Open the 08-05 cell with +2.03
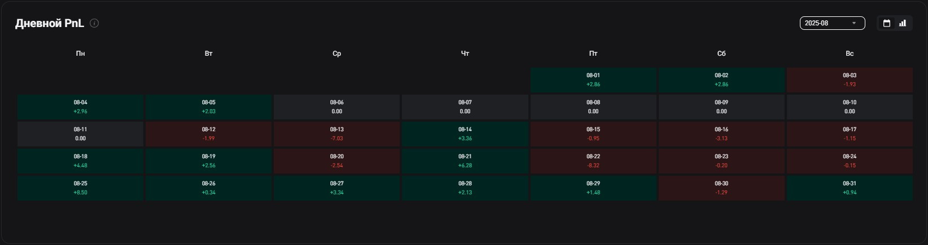This screenshot has width=928, height=245. pos(209,107)
